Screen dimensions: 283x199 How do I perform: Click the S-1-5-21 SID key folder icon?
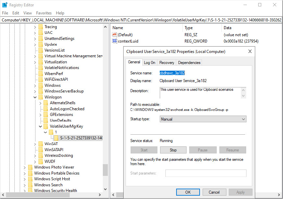[x=56, y=138]
